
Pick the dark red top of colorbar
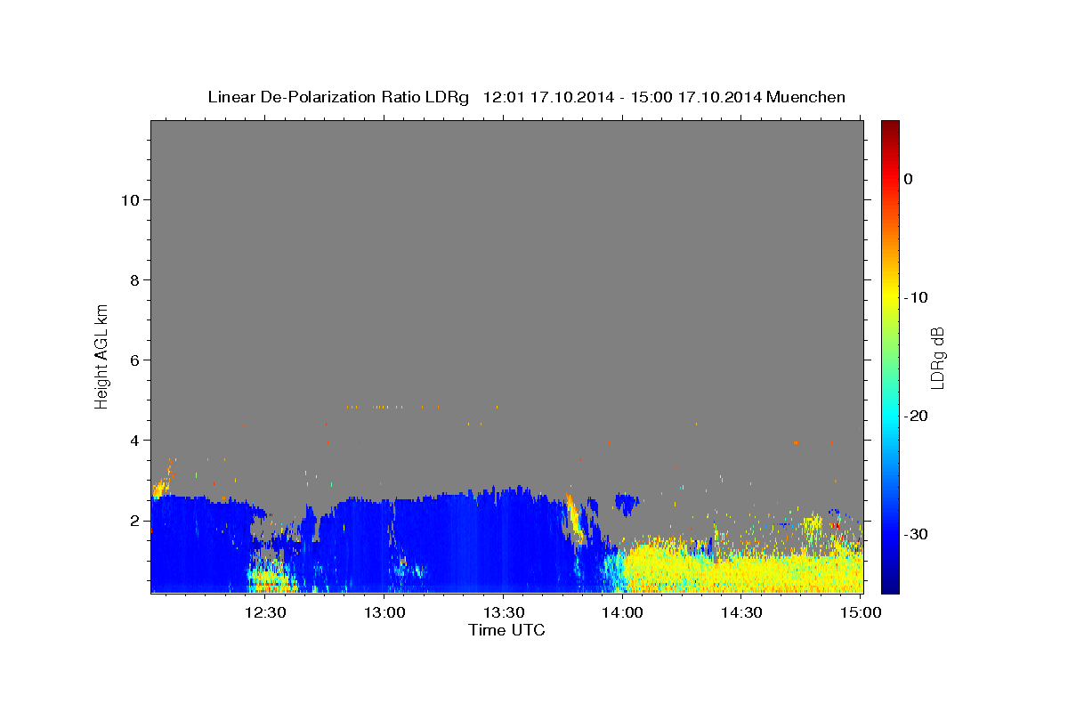click(890, 126)
